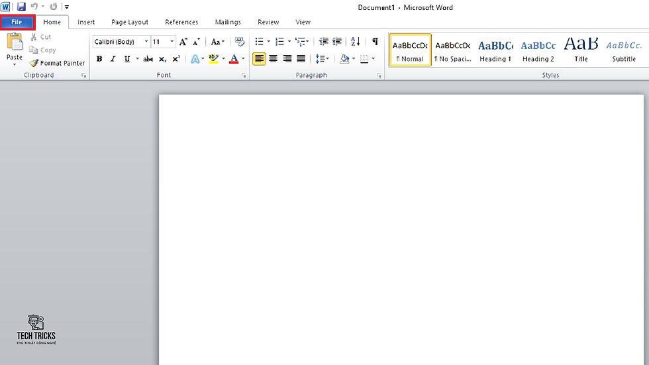
Task: Apply the Heading 2 style
Action: [x=538, y=50]
